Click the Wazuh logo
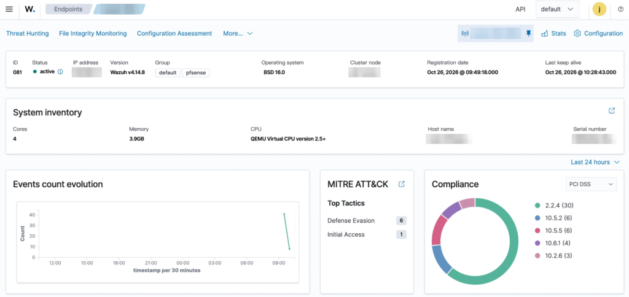This screenshot has height=297, width=629. [29, 9]
